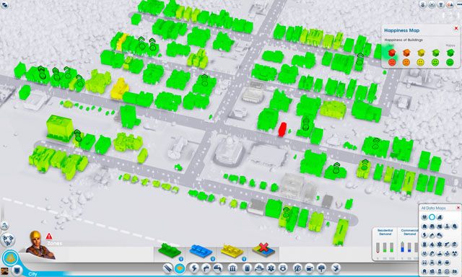462x277 pixels.
Task: Open the Parks tree menu
Action: click(x=321, y=268)
